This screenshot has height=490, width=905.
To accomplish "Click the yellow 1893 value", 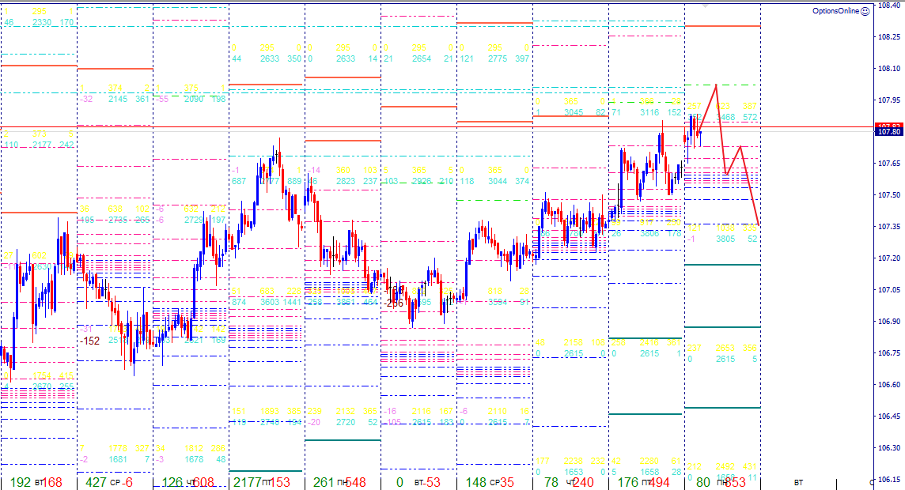I will [270, 411].
